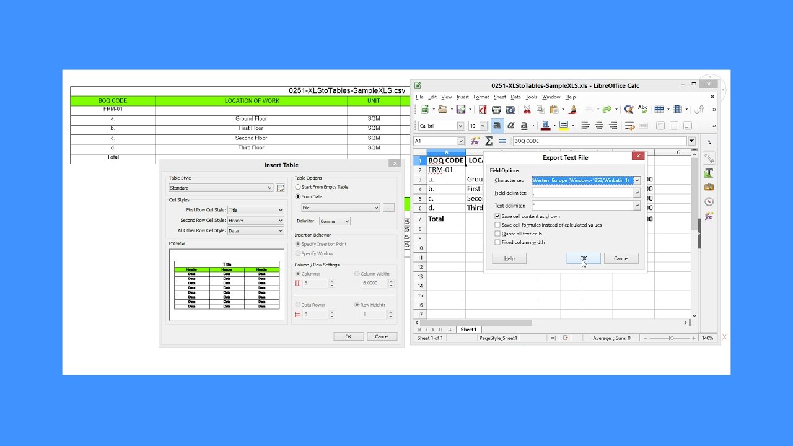Viewport: 793px width, 446px height.
Task: Click the Find and Replace icon
Action: point(629,110)
